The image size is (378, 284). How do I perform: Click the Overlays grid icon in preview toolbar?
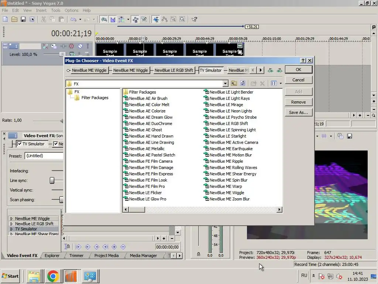click(324, 136)
